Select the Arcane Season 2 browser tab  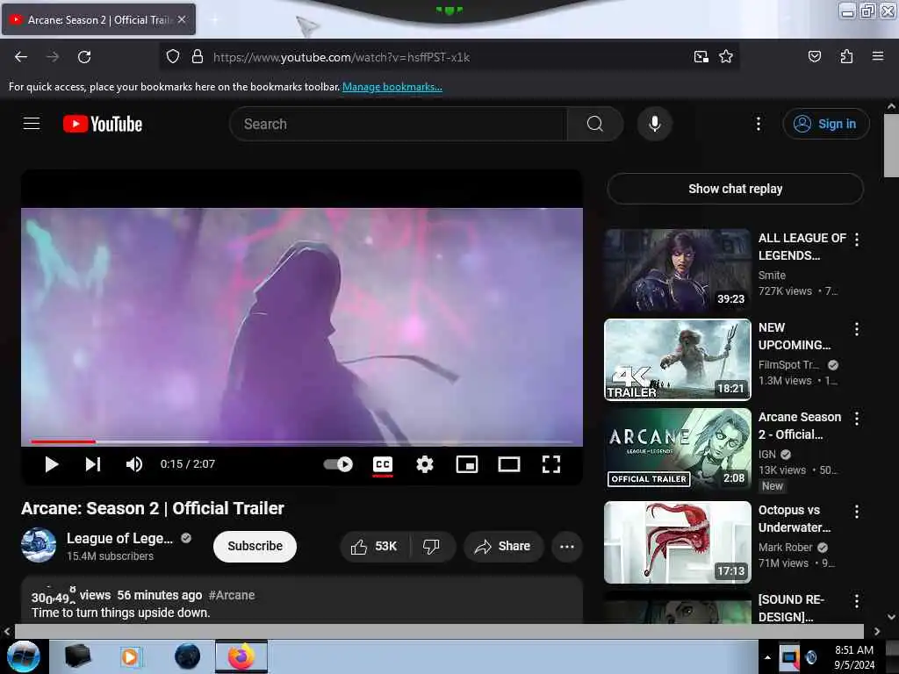98,19
